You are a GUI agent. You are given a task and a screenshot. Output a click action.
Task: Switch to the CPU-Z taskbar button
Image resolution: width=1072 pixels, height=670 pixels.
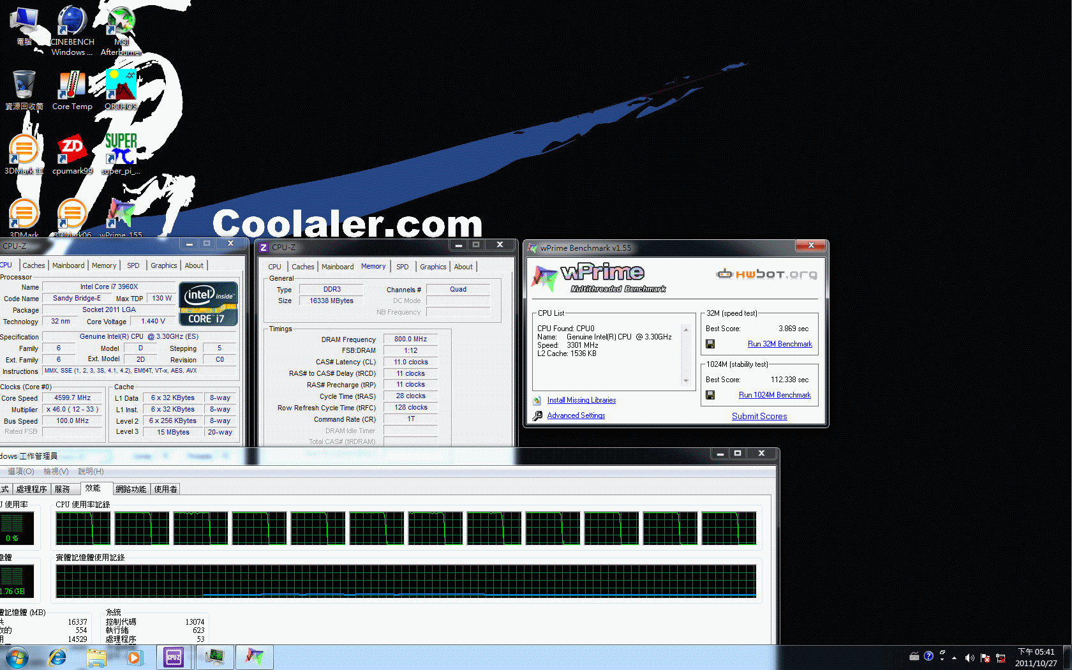click(174, 657)
